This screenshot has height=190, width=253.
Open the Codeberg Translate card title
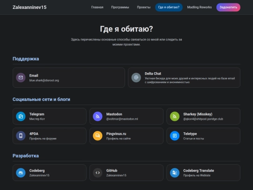pyautogui.click(x=199, y=170)
